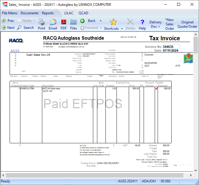This screenshot has height=185, width=199.
Task: Click the vertical scrollbar thumb
Action: [x=196, y=45]
